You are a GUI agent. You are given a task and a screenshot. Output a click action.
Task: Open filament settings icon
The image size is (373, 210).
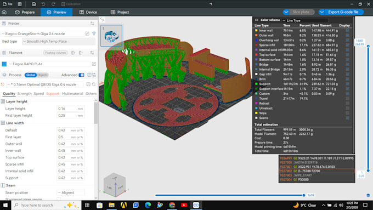[92, 53]
